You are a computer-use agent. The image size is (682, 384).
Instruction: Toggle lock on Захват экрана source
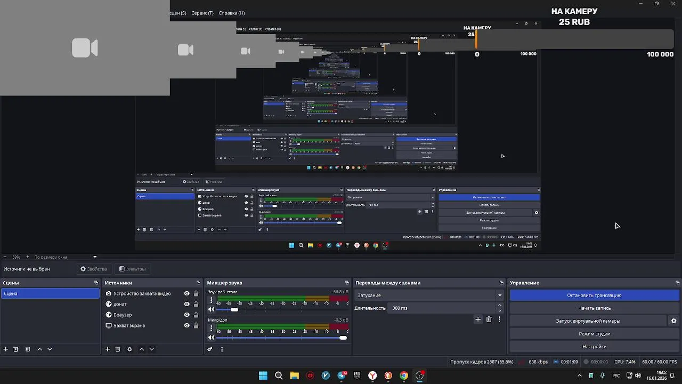196,325
